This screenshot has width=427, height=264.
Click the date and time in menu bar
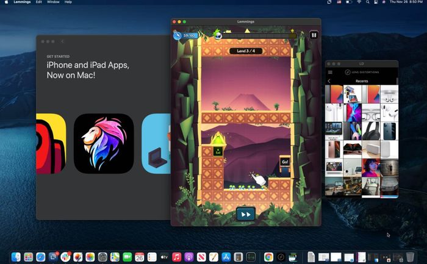tap(406, 2)
